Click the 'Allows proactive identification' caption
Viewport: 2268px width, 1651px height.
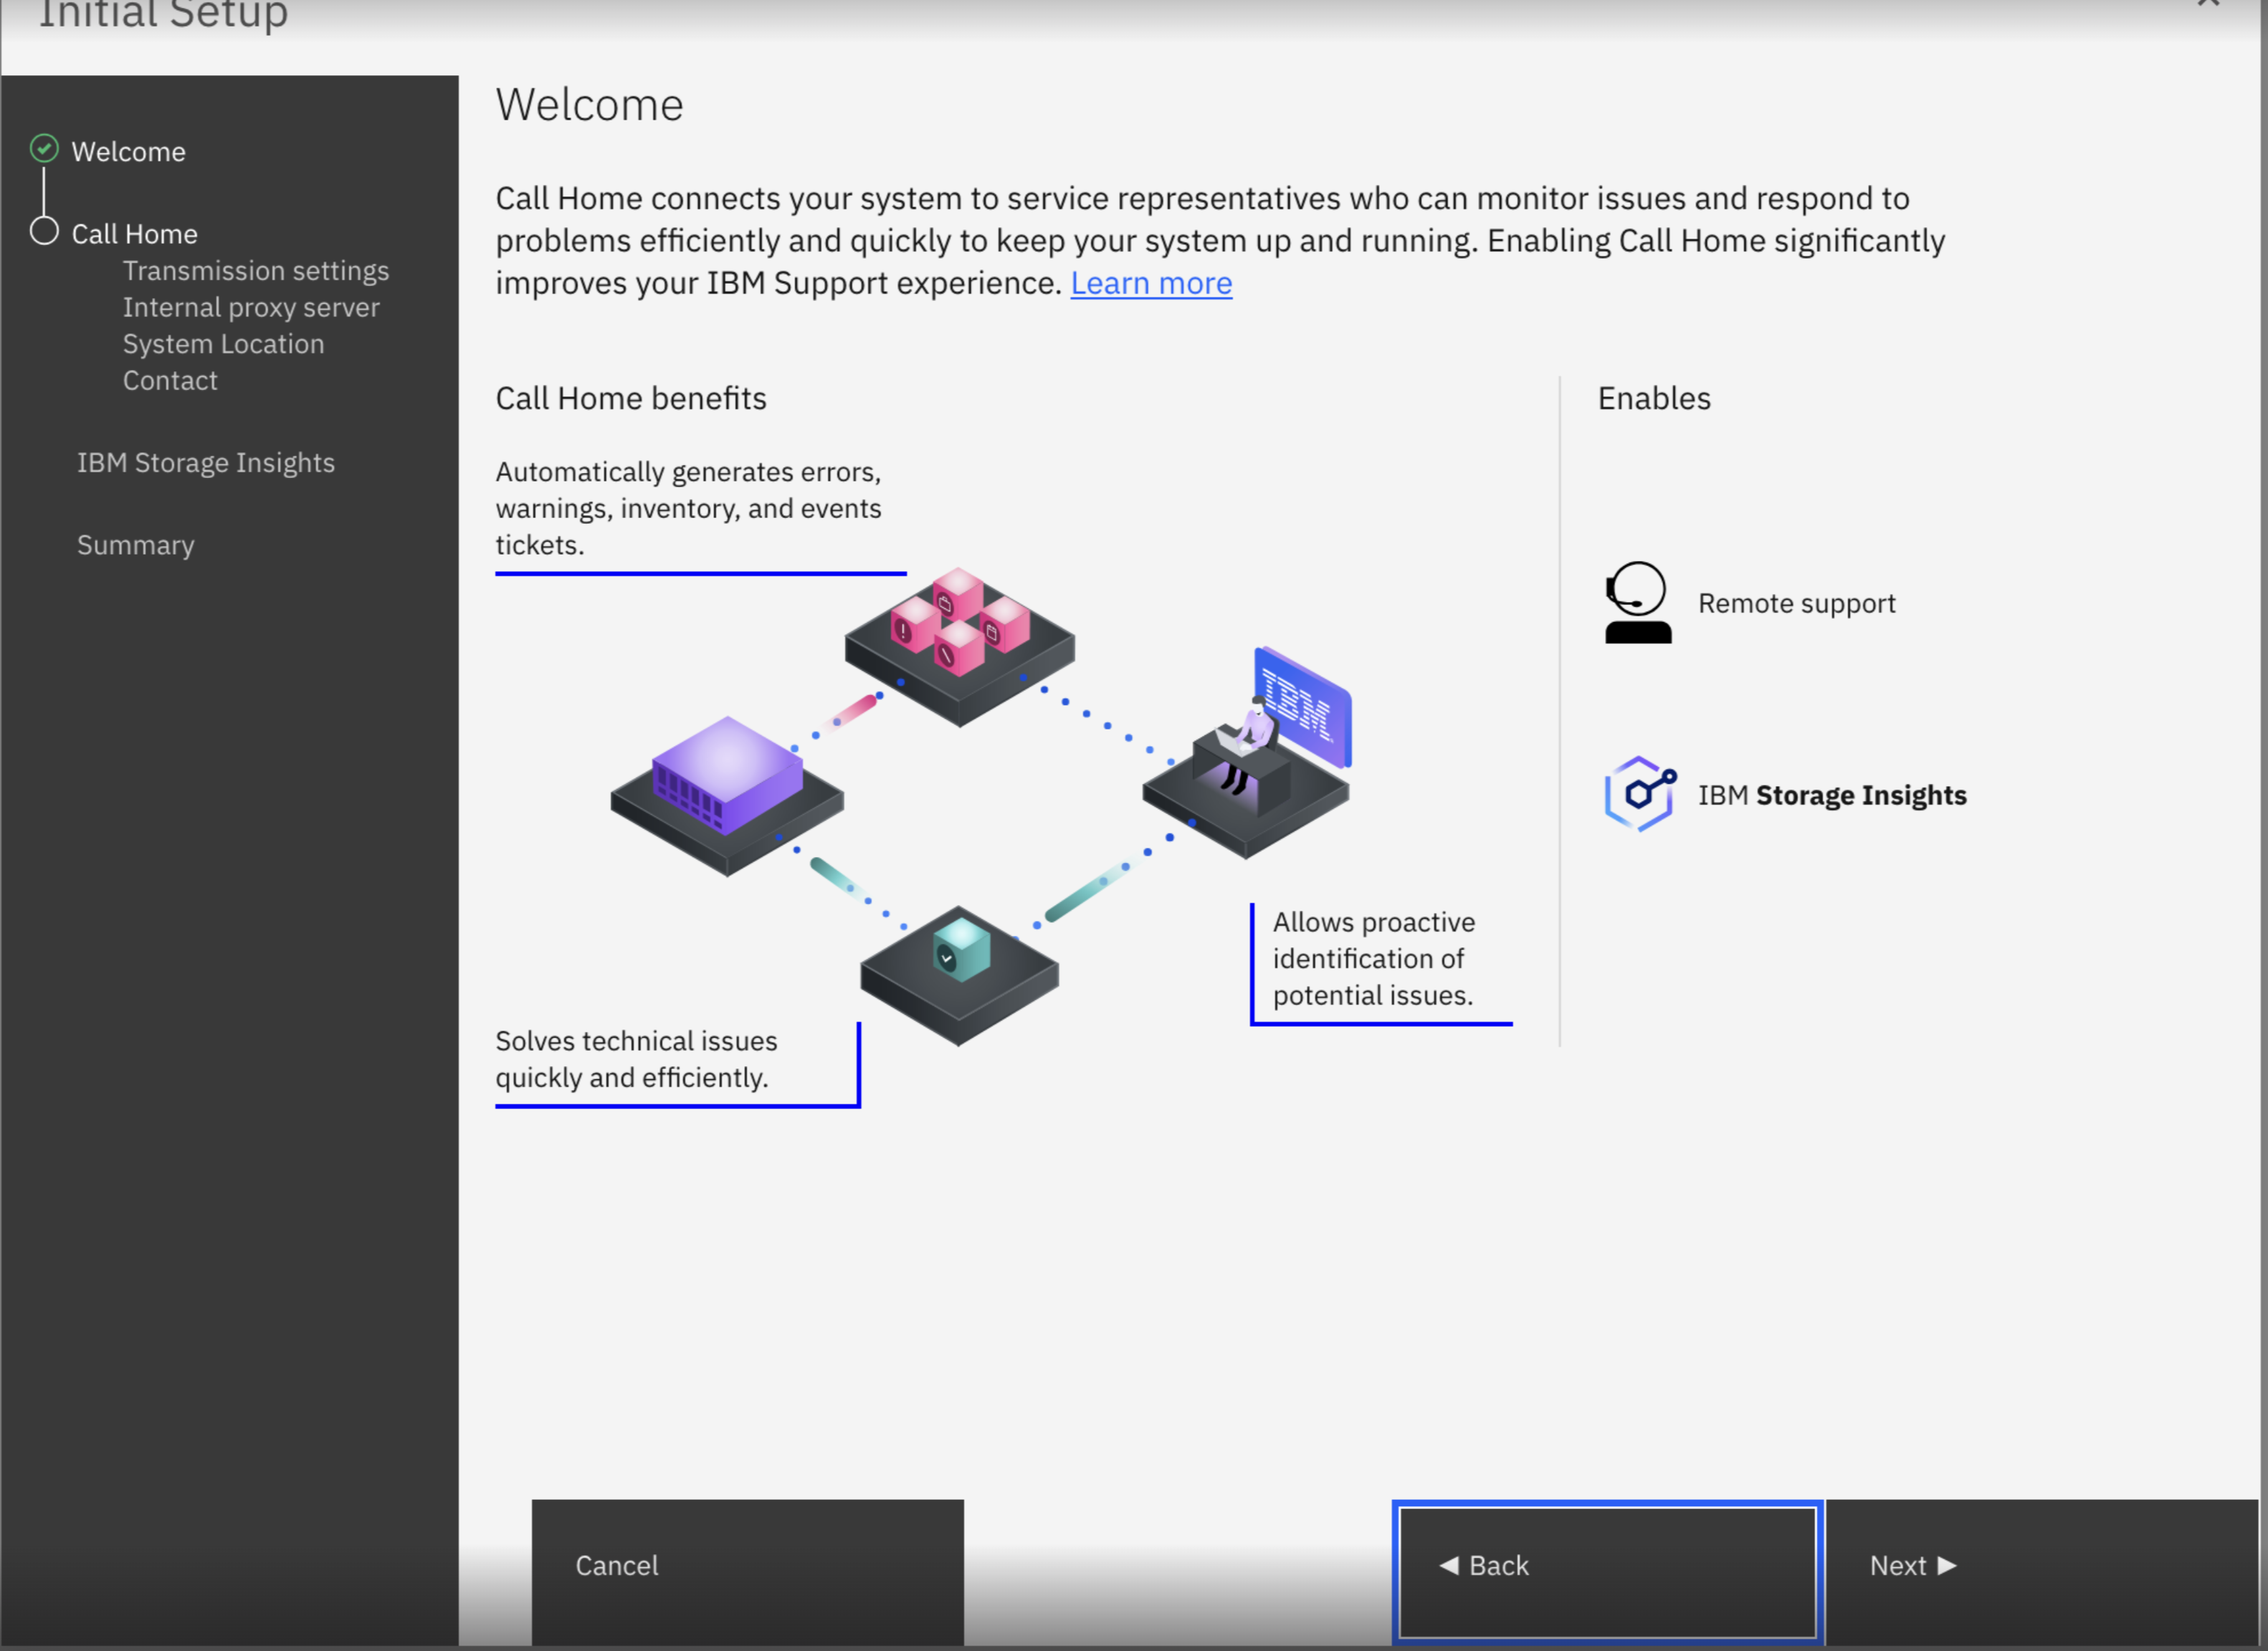pos(1374,958)
